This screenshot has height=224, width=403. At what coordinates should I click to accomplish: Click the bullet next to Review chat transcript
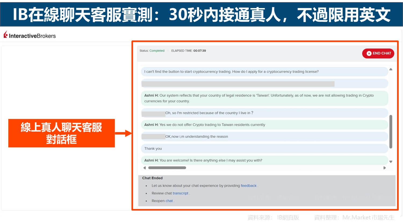click(x=147, y=193)
